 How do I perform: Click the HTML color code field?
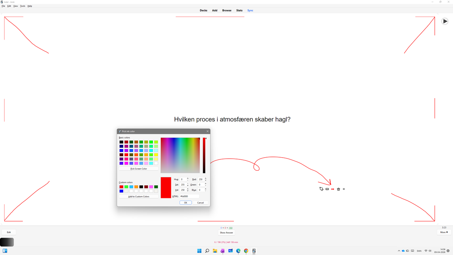point(189,196)
